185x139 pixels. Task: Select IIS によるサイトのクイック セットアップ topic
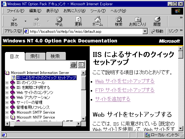pos(46,78)
